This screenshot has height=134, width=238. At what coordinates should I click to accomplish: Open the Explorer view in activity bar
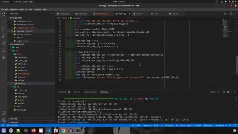(3, 15)
